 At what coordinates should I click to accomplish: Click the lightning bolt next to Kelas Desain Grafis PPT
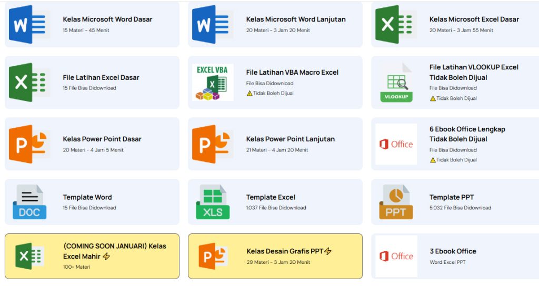[328, 251]
